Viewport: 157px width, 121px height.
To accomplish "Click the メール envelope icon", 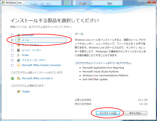I will pyautogui.click(x=19, y=40).
